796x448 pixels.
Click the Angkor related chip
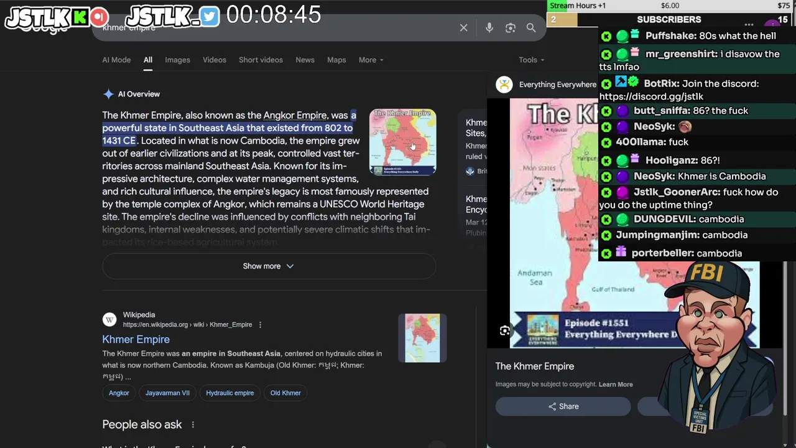(119, 393)
